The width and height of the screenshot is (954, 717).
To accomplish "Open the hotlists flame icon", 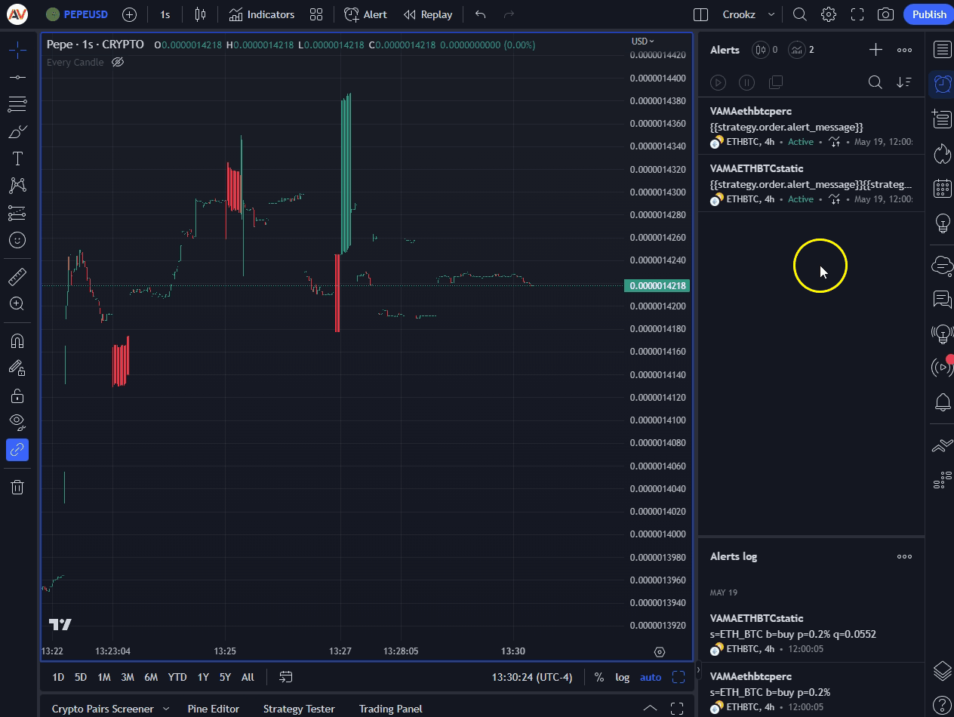I will pyautogui.click(x=942, y=154).
